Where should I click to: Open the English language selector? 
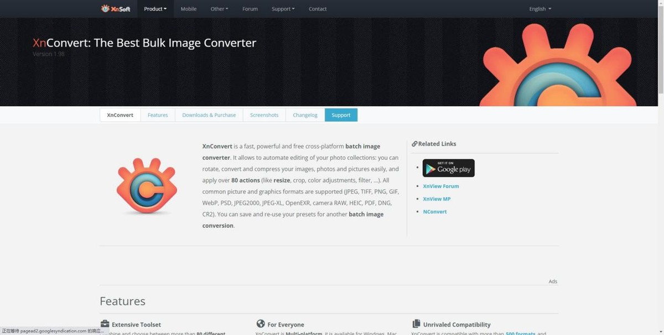[x=540, y=9]
